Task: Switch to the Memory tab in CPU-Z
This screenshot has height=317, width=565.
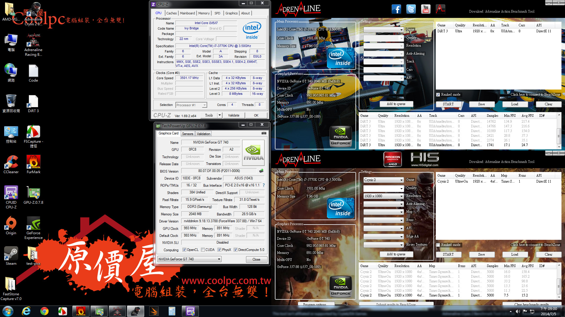Action: (204, 13)
